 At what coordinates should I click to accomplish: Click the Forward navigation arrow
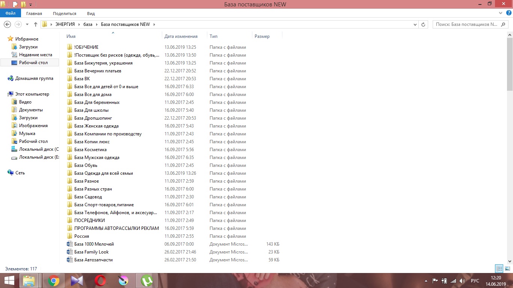click(x=18, y=24)
